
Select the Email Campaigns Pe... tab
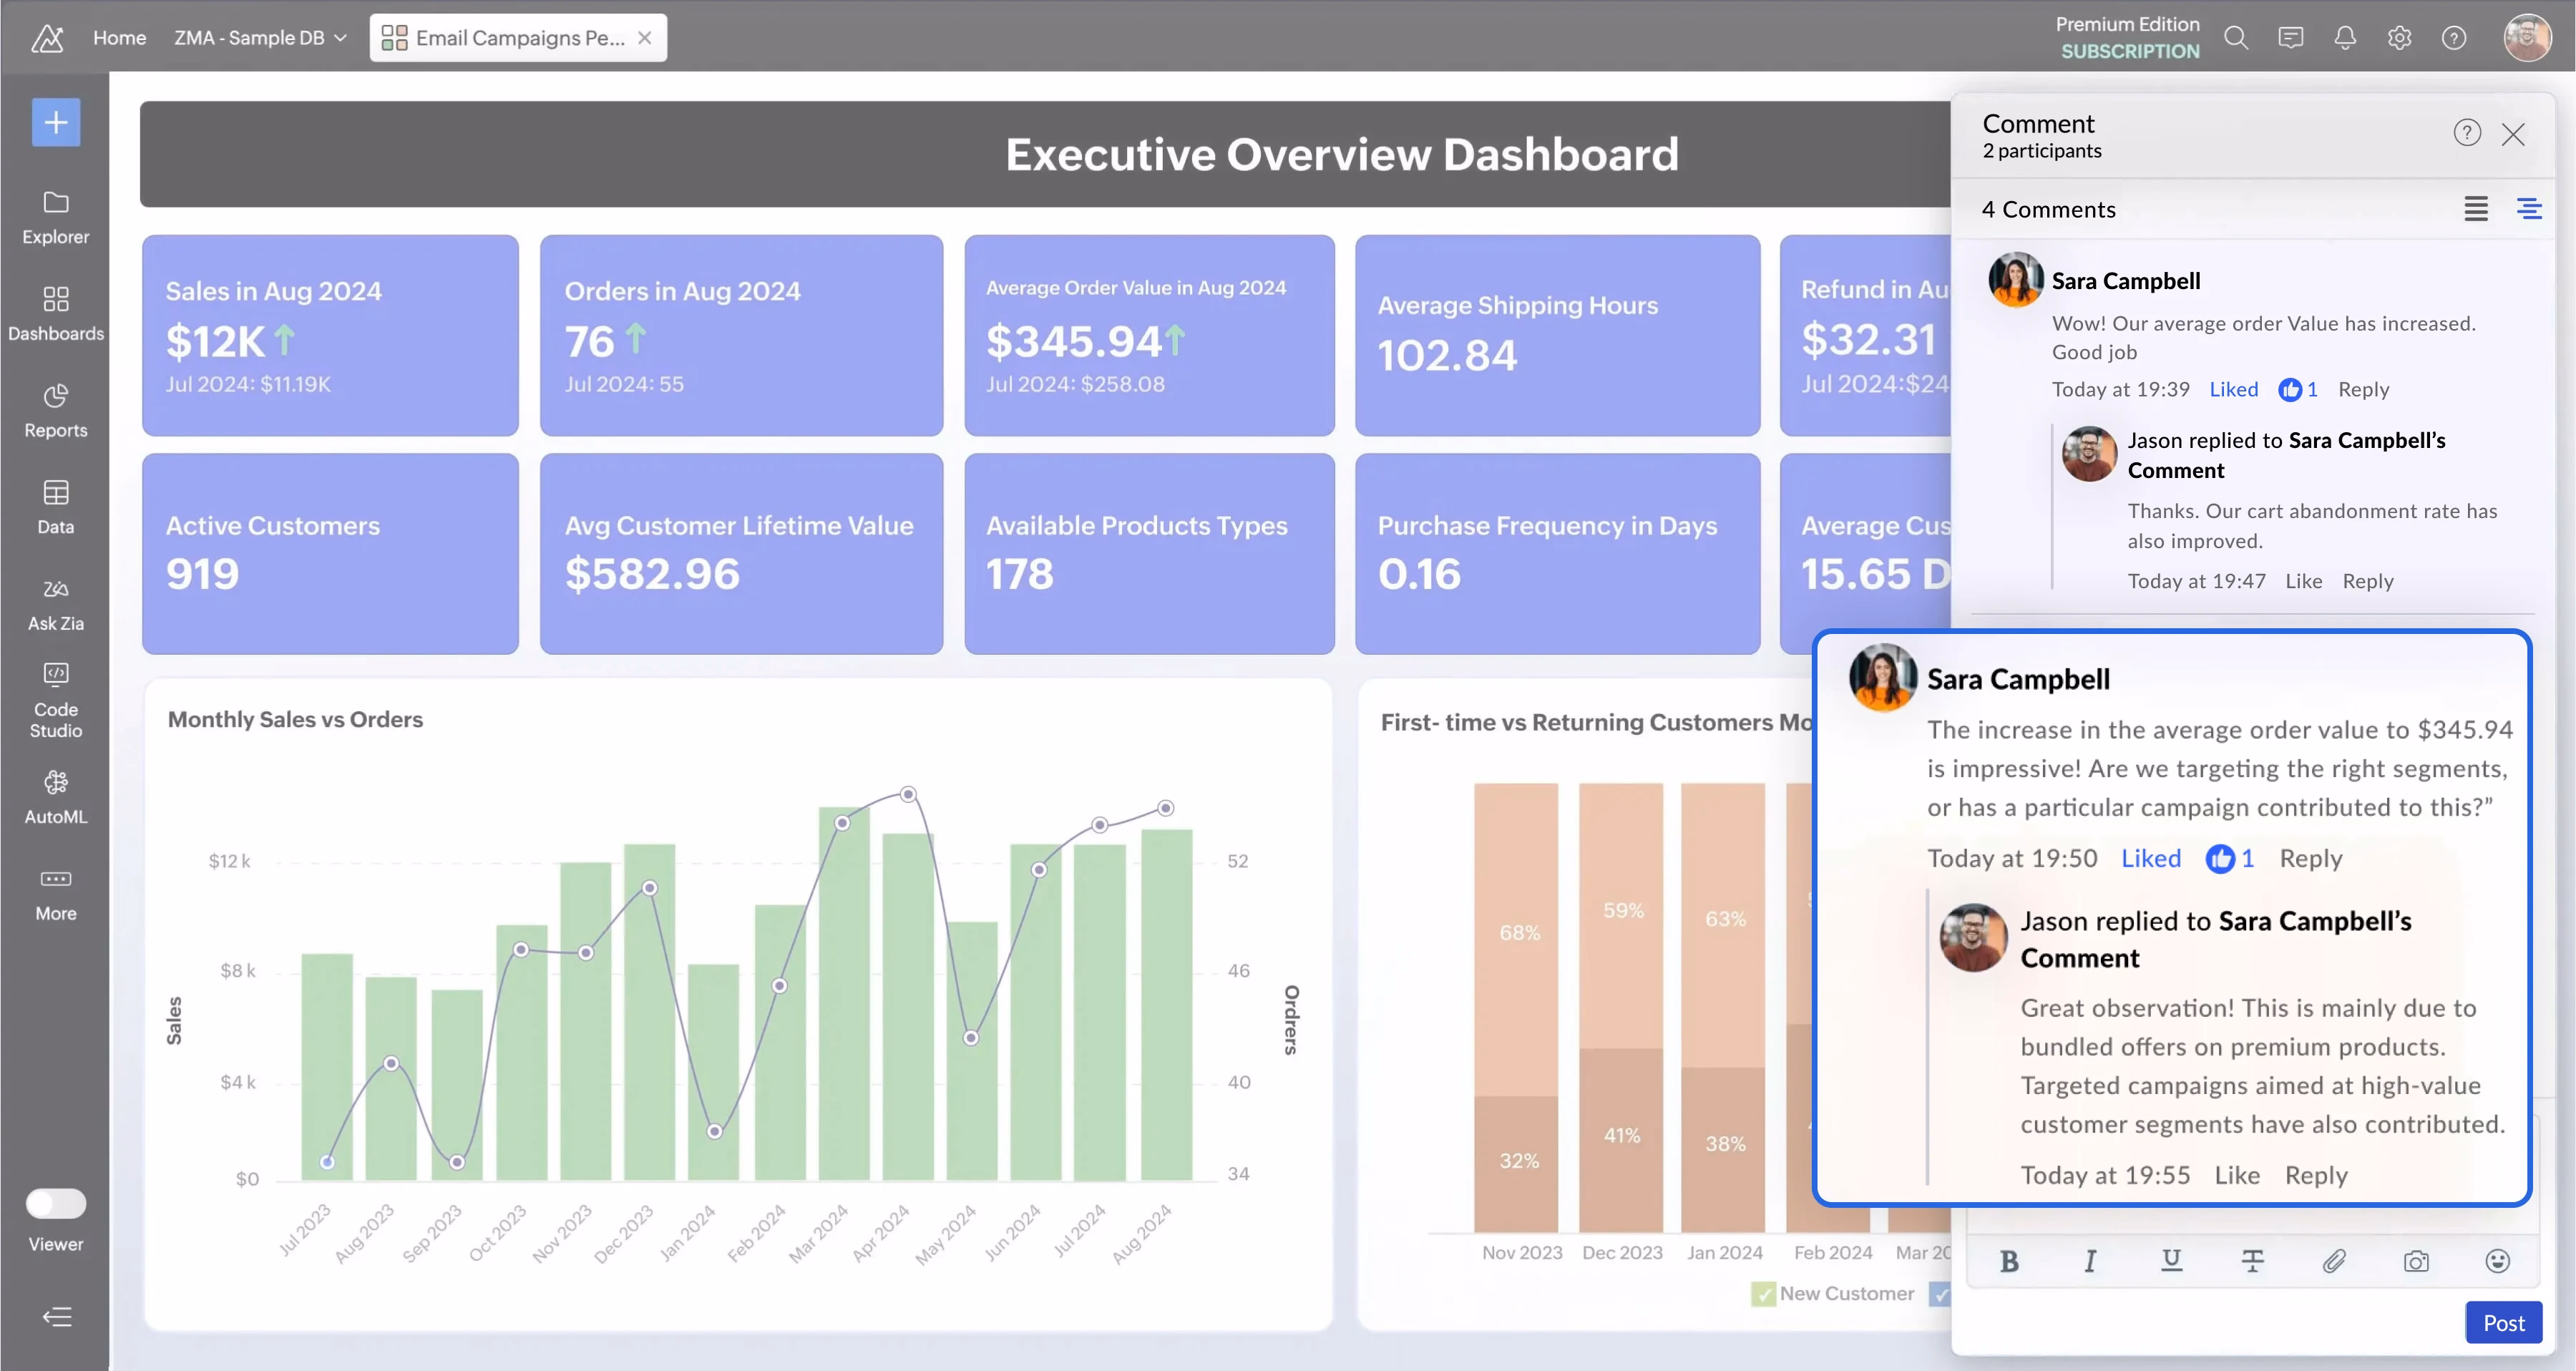(x=505, y=38)
